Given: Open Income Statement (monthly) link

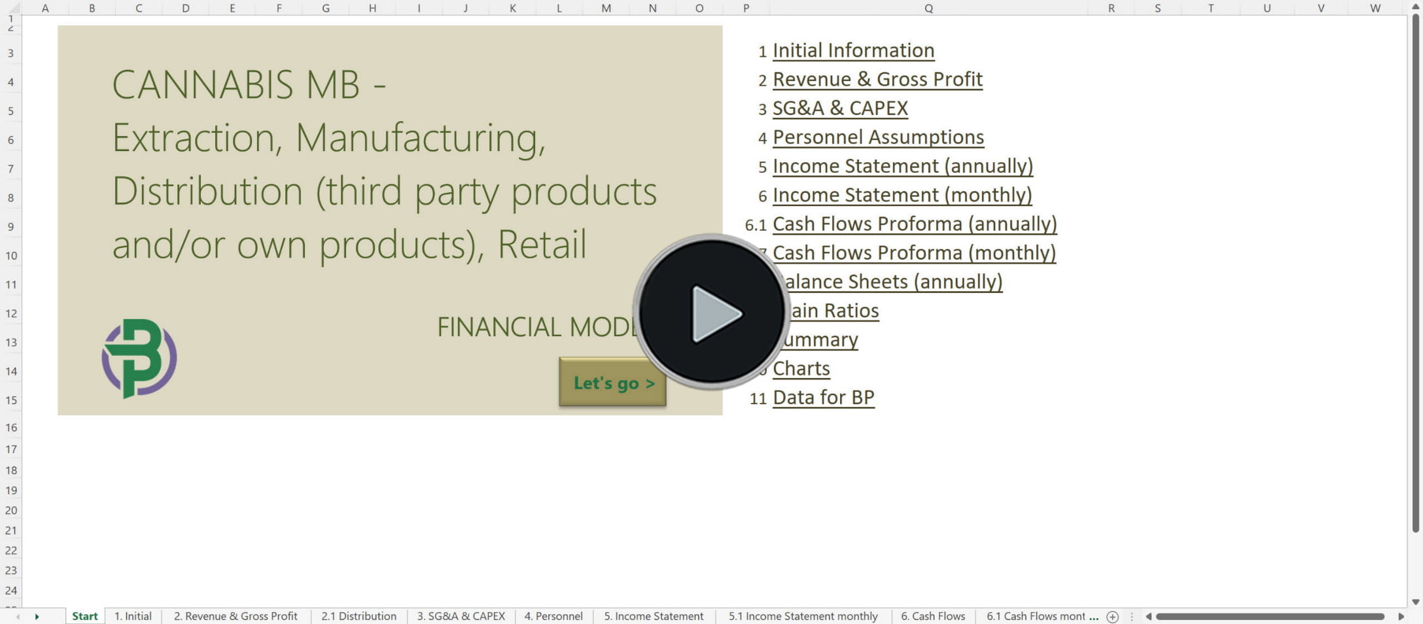Looking at the screenshot, I should (x=902, y=195).
